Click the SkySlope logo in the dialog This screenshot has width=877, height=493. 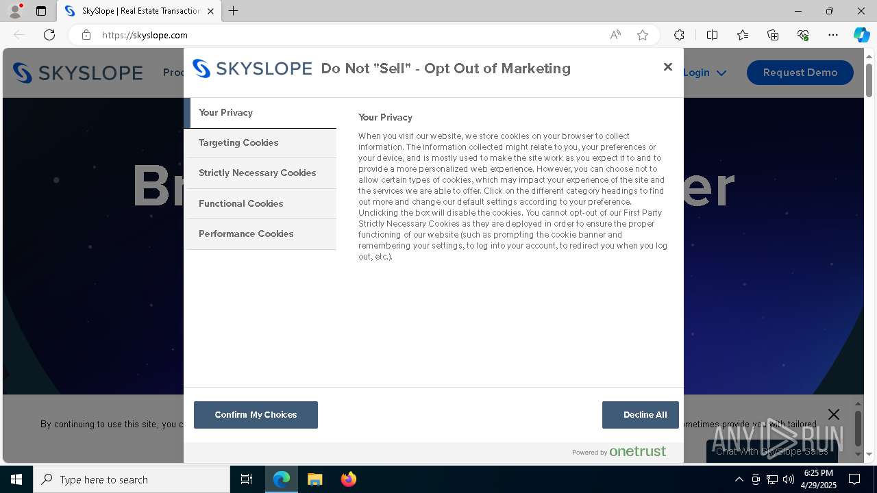click(252, 68)
